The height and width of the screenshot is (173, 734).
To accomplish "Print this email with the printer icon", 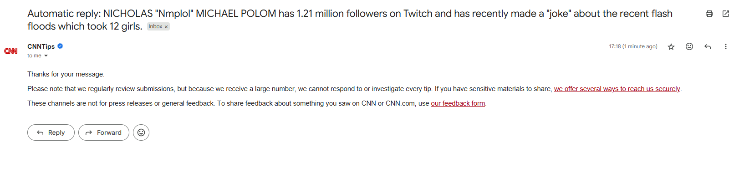I will click(709, 14).
